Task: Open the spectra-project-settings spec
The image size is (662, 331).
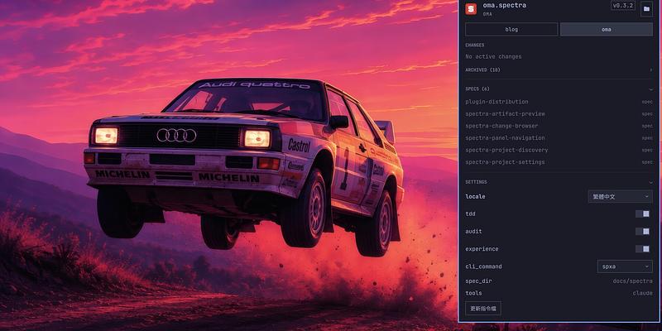Action: (559, 162)
